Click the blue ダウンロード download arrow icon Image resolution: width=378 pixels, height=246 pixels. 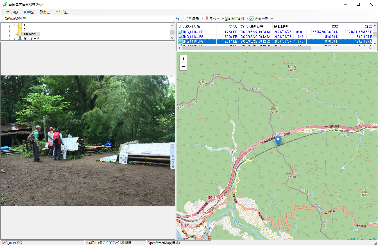[20, 38]
